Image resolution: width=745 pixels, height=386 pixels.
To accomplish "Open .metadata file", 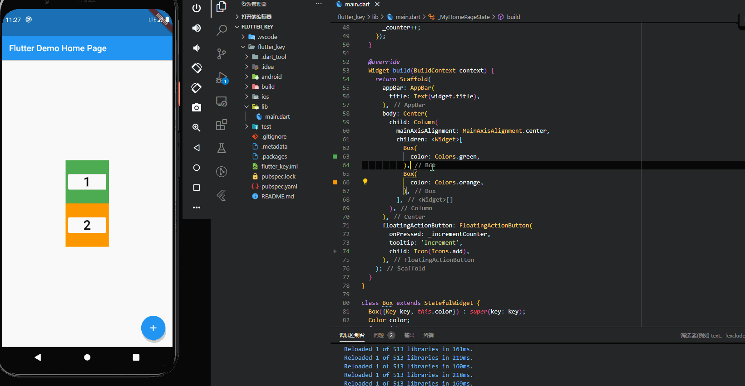I will (274, 146).
